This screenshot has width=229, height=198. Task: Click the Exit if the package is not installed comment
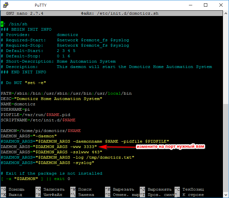[x=51, y=173]
